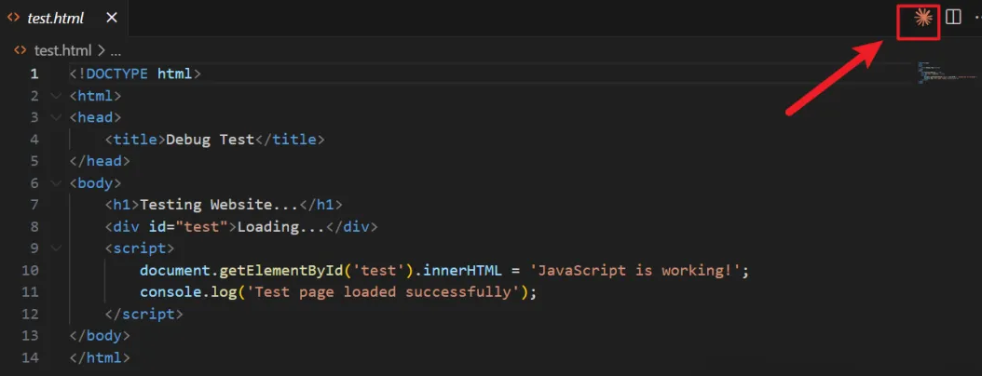Open the breadcrumb ellipsis symbol path
This screenshot has width=982, height=376.
click(116, 51)
